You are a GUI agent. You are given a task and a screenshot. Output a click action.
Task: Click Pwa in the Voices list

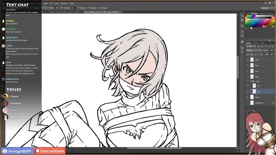click(13, 110)
